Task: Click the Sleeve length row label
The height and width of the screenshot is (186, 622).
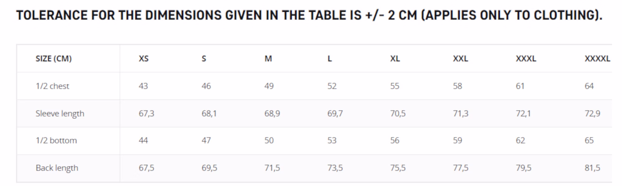Action: (x=60, y=113)
